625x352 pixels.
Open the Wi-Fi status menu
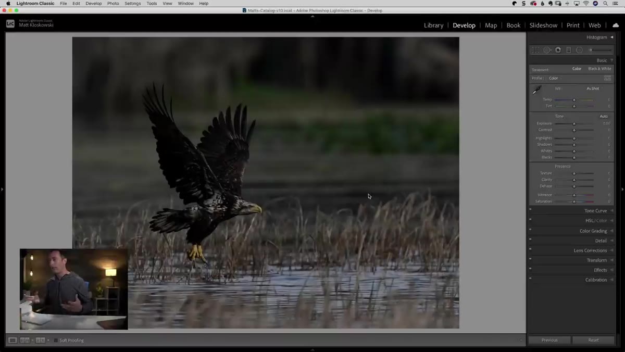click(586, 3)
